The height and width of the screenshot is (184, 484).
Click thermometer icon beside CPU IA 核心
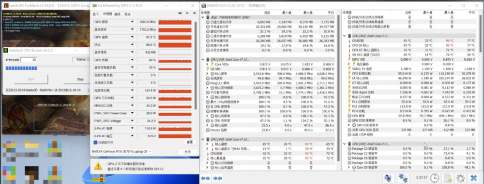(x=349, y=45)
